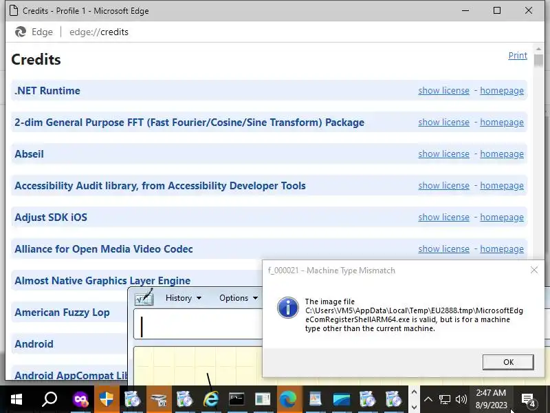Click the 'American Fuzzy Lop' entry title
This screenshot has width=550, height=413.
click(x=62, y=313)
